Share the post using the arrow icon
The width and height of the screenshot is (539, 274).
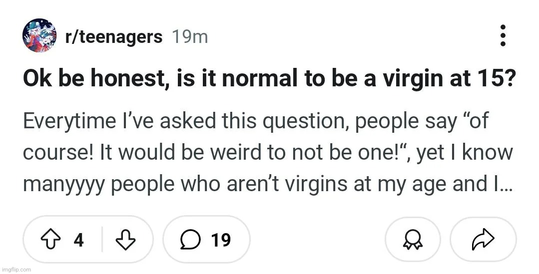click(483, 240)
